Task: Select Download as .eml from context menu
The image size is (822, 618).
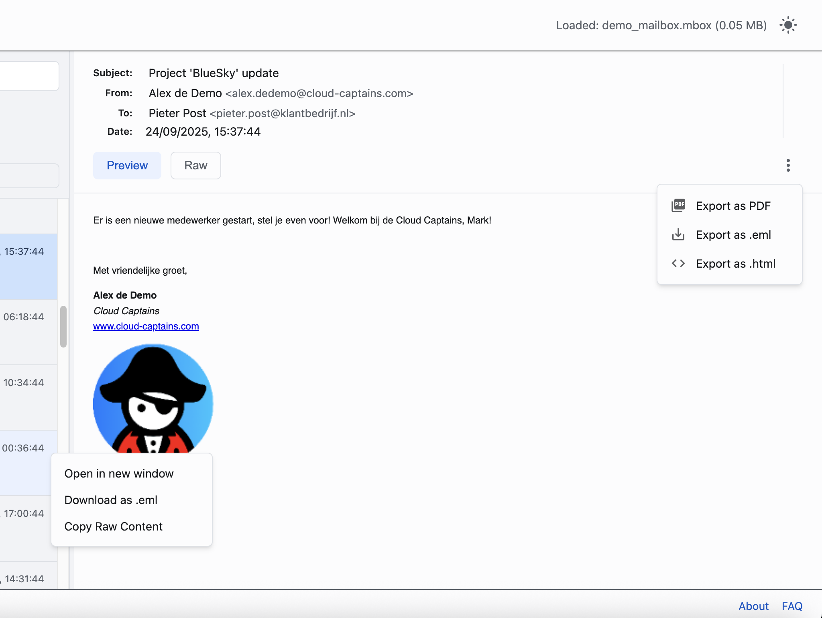Action: tap(111, 500)
